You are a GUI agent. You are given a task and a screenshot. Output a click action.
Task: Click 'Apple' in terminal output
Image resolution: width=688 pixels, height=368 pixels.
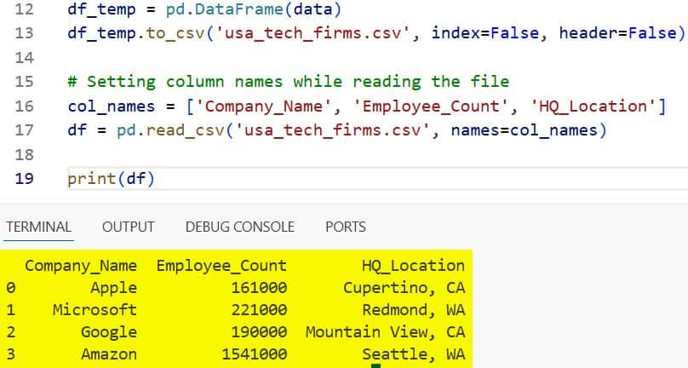tap(113, 288)
